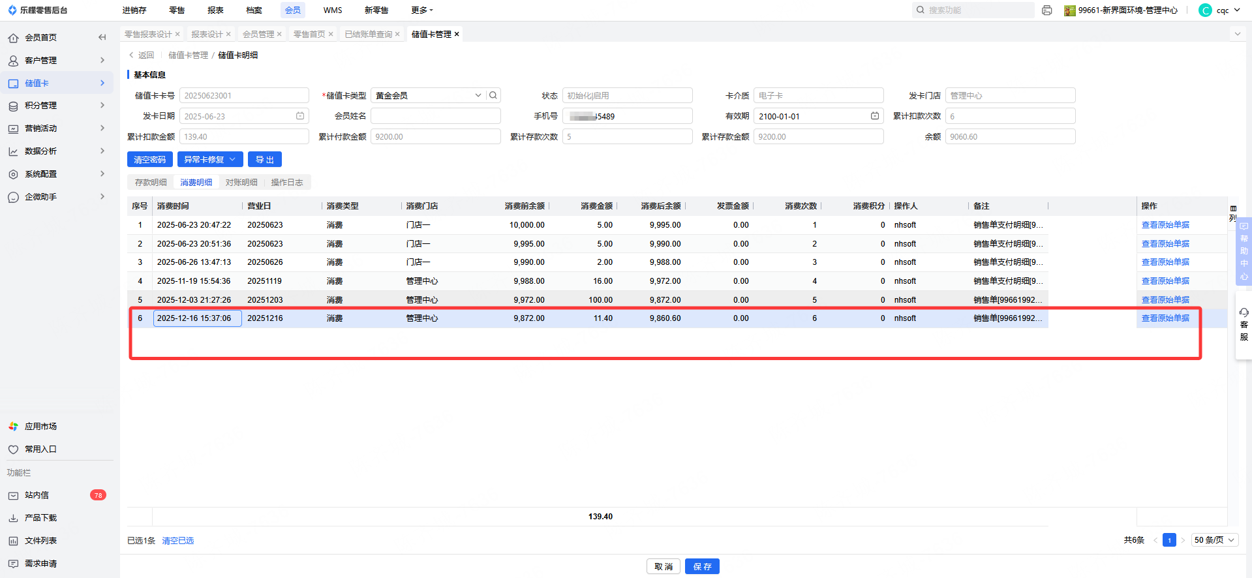Expand the 数据分析 submenu

[x=102, y=151]
